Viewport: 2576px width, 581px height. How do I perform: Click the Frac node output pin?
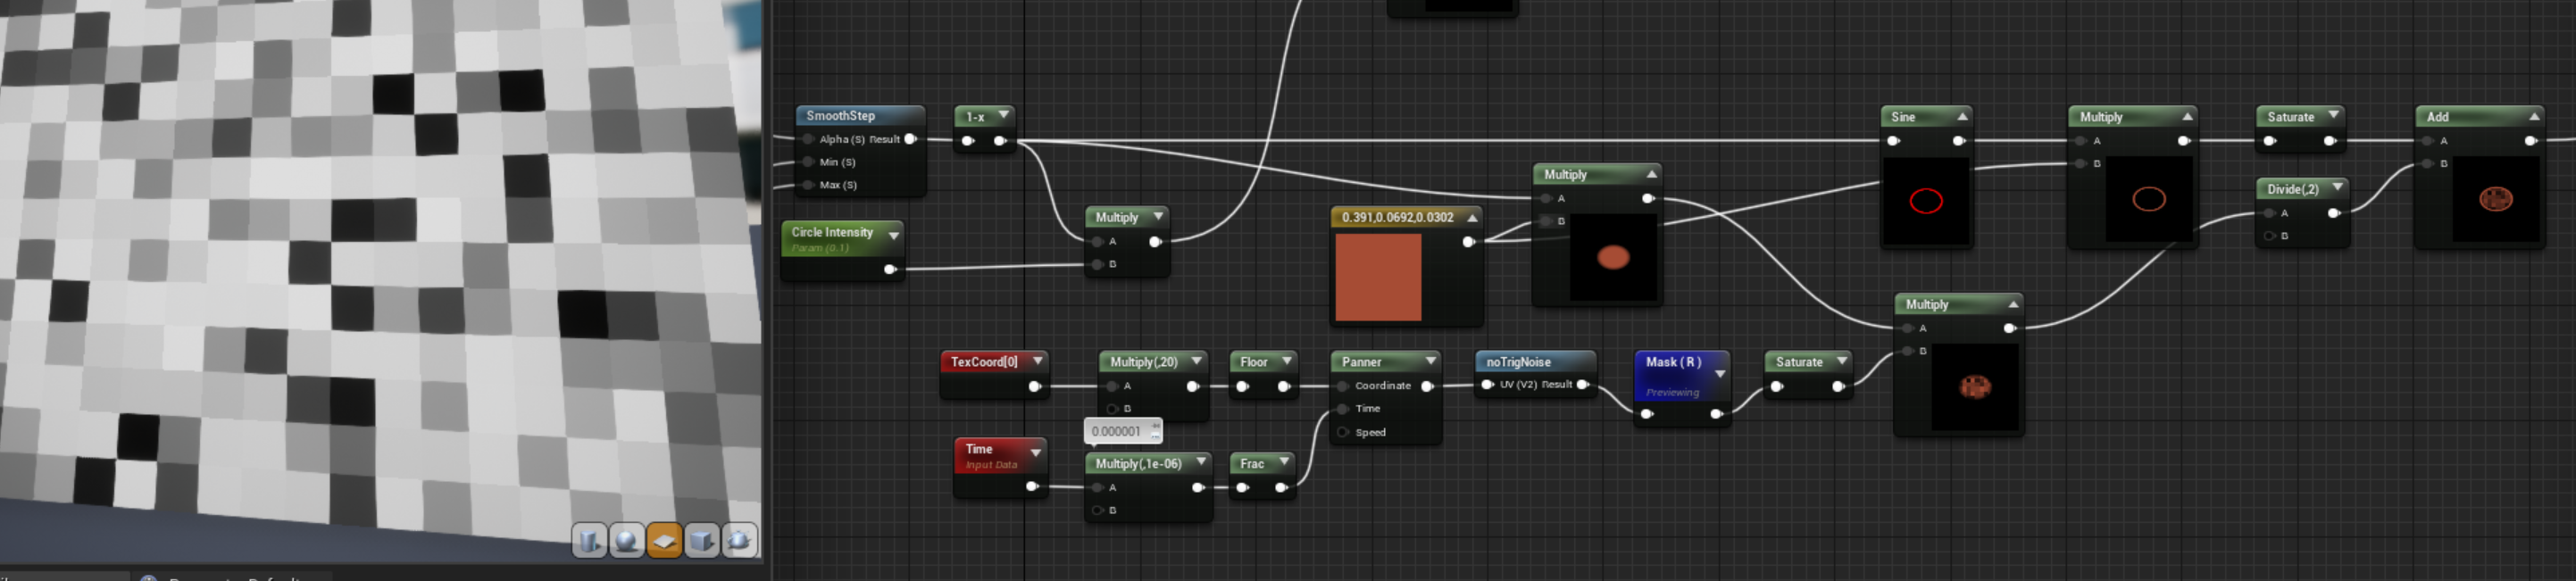[1281, 488]
